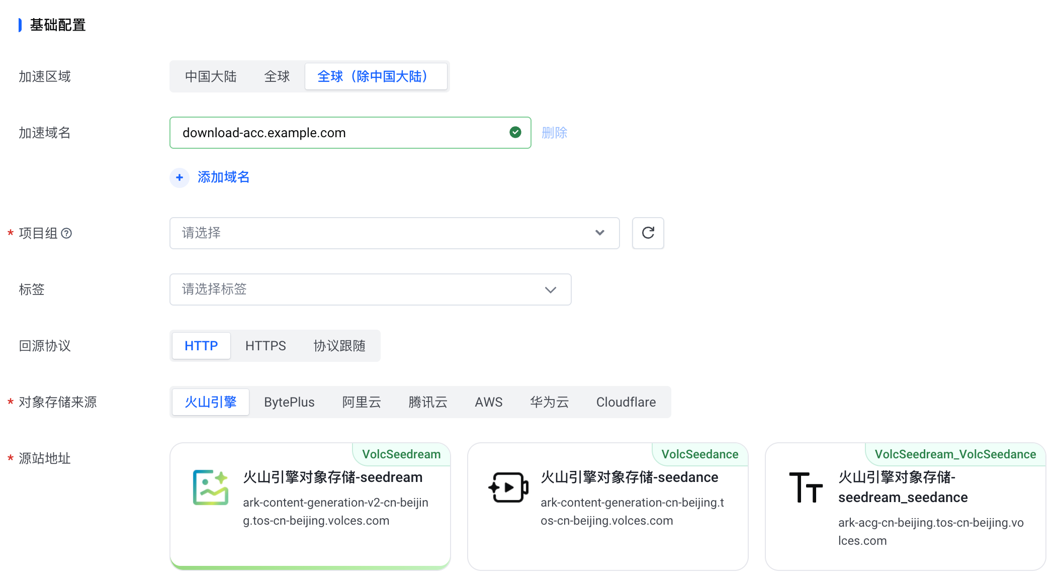Open the 请选择标签 dropdown
This screenshot has height=588, width=1058.
tap(370, 289)
